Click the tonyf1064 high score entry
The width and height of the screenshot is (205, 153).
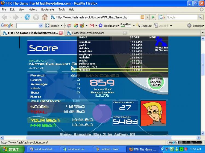coord(86,51)
